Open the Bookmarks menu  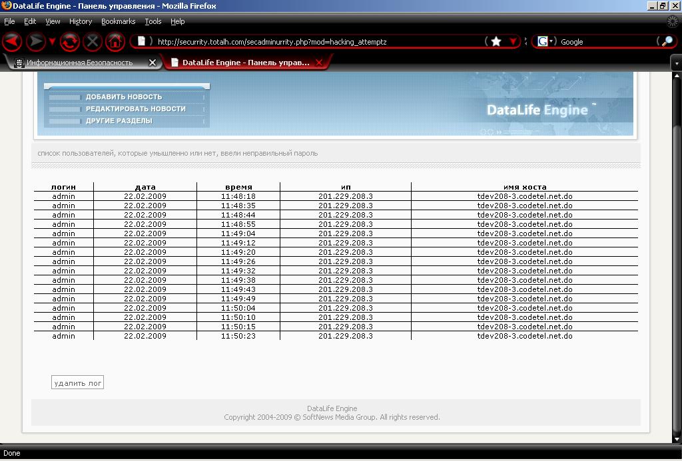pyautogui.click(x=119, y=21)
